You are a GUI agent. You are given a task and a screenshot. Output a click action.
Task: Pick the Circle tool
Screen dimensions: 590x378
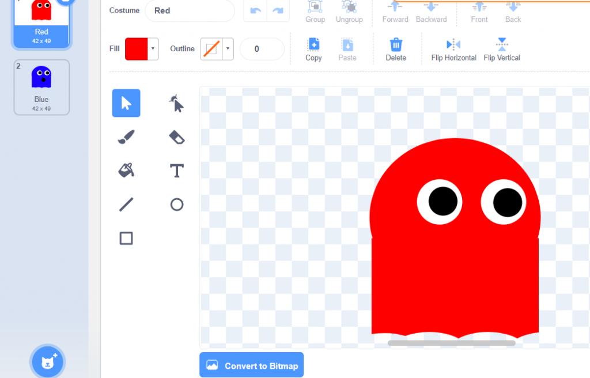[176, 204]
